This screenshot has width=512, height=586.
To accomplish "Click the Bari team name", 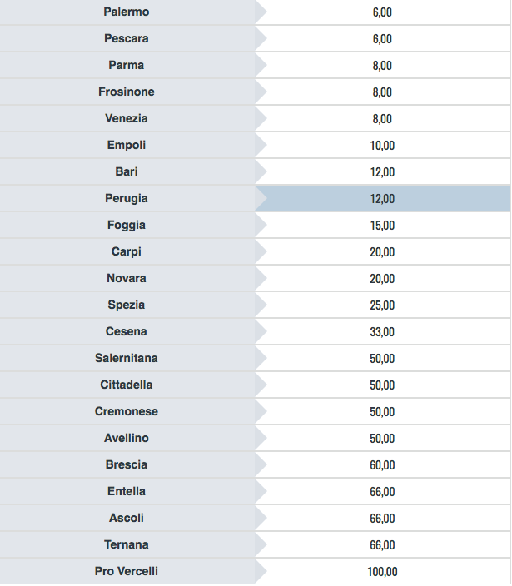I will click(127, 171).
